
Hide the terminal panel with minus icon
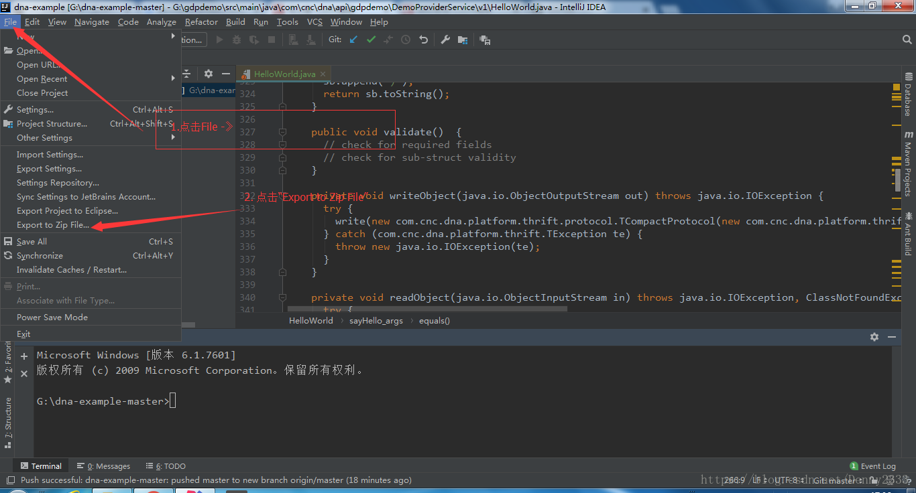(892, 337)
